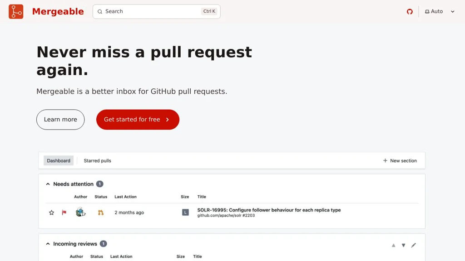
Task: Switch to the Starred pulls tab
Action: click(x=97, y=161)
